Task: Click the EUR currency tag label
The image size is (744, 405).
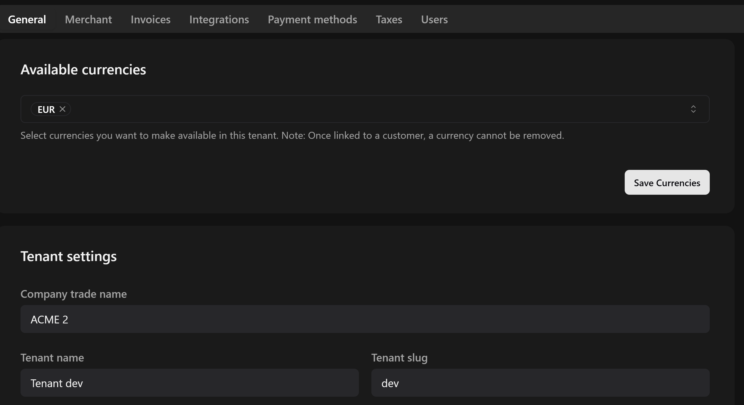Action: (x=46, y=110)
